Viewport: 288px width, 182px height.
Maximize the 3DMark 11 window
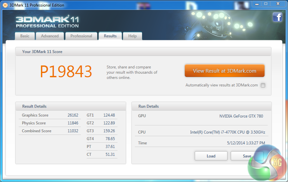[265, 4]
